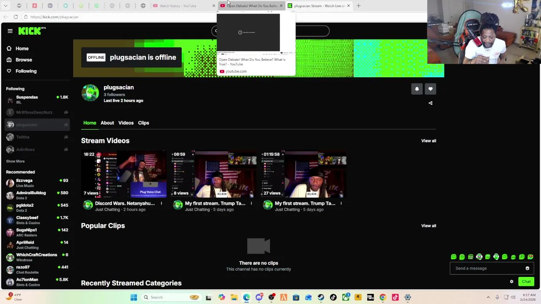Open Rockstar Games launcher from taskbar
This screenshot has height=304, width=541.
tap(358, 297)
